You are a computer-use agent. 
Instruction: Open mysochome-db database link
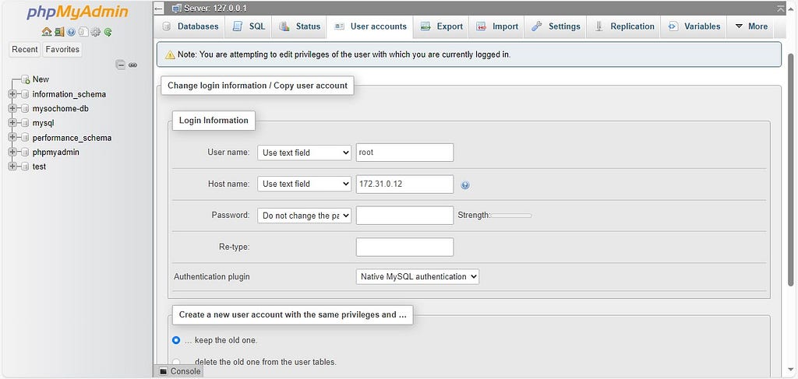tap(61, 109)
